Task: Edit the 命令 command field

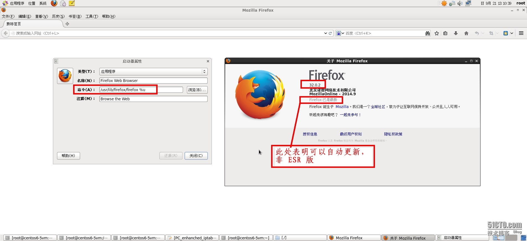Action: 141,90
